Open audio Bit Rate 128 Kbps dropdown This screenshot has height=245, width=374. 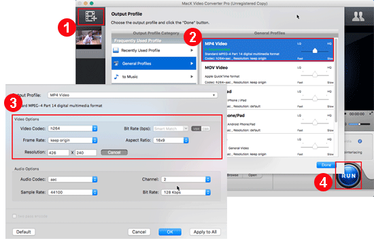pos(186,192)
